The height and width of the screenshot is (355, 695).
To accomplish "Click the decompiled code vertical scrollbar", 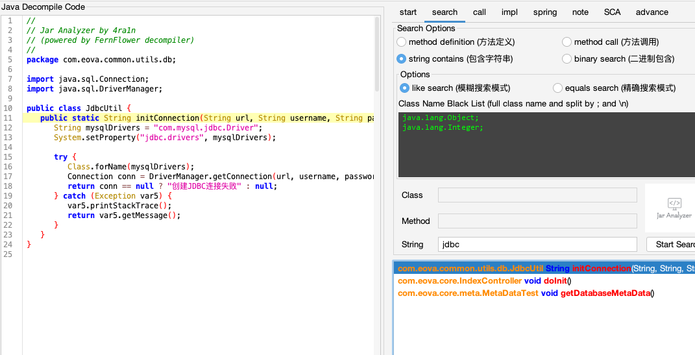I will point(377,53).
